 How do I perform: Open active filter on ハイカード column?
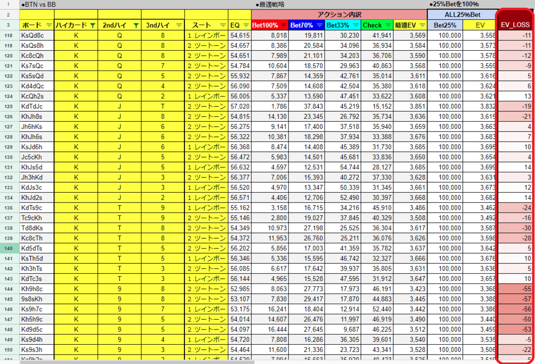[92, 25]
